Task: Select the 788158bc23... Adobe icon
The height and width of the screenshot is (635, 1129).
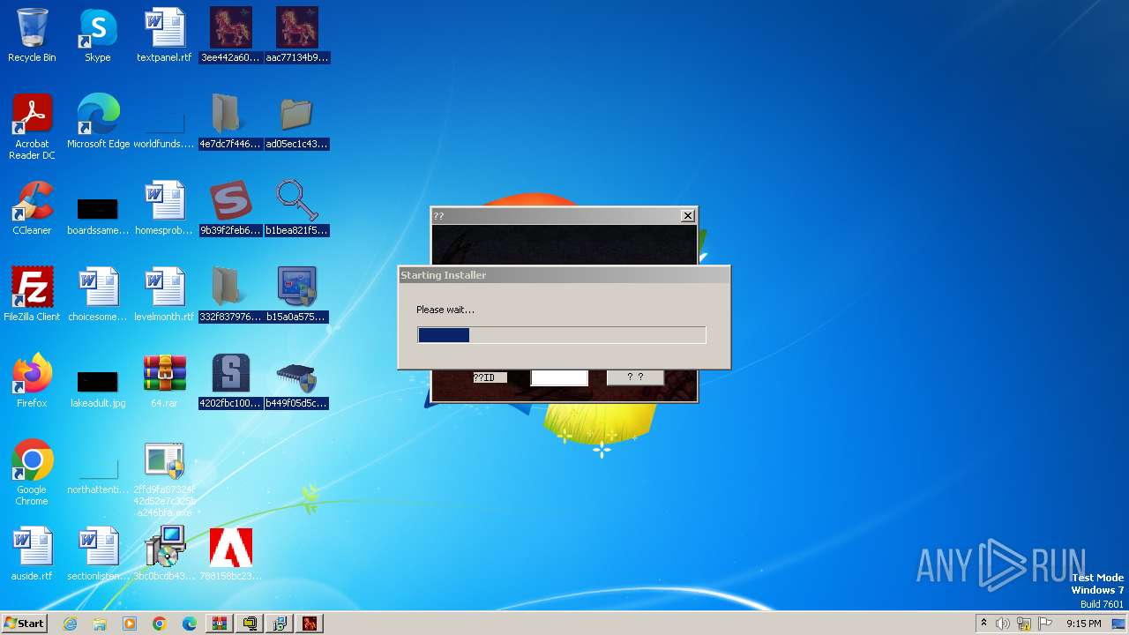Action: [230, 554]
